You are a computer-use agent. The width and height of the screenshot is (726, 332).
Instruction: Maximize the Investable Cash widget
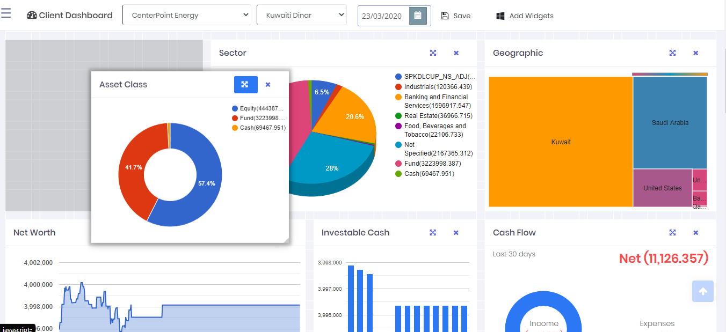(x=433, y=233)
